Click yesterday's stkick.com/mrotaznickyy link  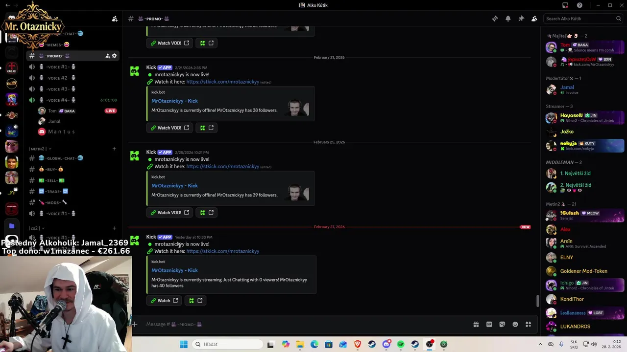222,251
